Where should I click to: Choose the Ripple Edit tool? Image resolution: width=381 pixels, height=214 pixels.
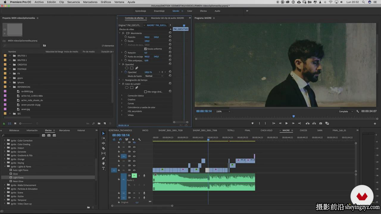(x=103, y=143)
